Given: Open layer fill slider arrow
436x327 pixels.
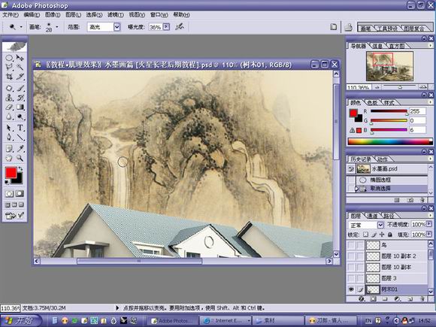Looking at the screenshot, I should coord(429,235).
